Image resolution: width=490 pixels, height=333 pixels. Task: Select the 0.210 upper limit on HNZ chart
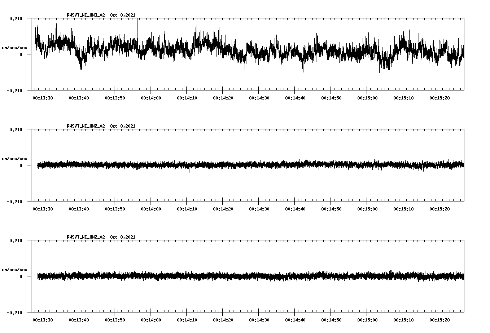[x=16, y=240]
